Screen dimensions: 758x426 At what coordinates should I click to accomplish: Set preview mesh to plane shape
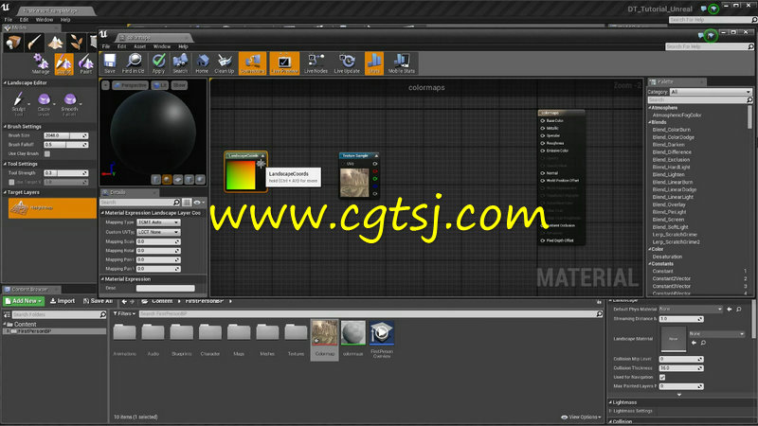178,180
